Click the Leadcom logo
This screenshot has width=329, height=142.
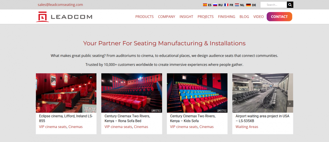pyautogui.click(x=64, y=17)
